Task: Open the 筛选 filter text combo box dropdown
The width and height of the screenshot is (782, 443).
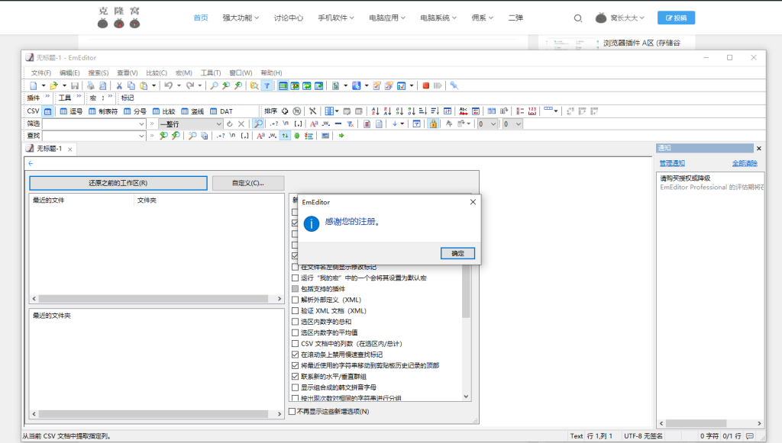Action: 141,124
